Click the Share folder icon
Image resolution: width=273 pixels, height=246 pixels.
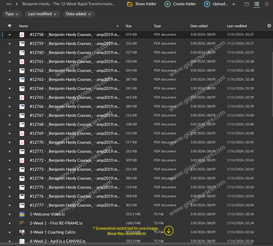(x=130, y=4)
